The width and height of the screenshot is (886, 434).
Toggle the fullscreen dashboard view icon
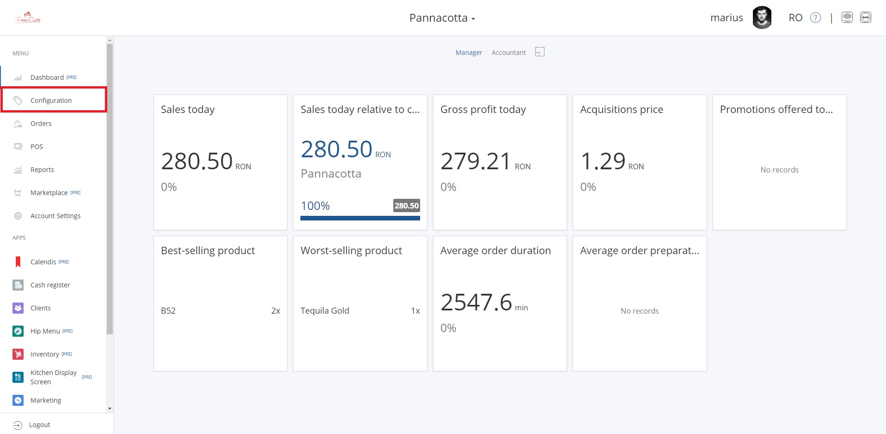(540, 52)
